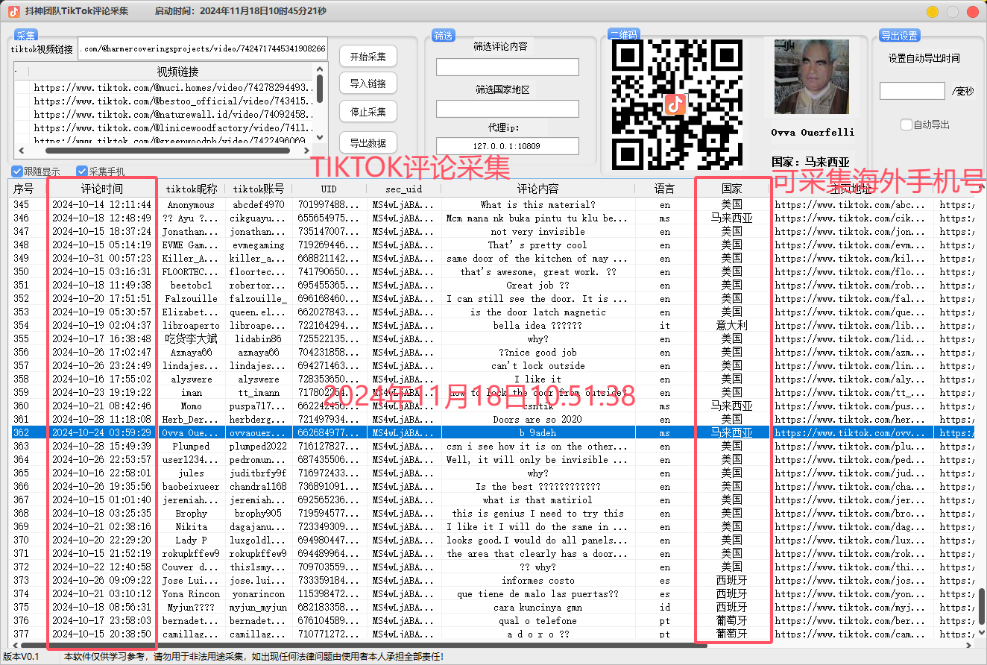Screen dimensions: 987x665
Task: Click comment 'is the door latch magnetic'
Action: (537, 312)
